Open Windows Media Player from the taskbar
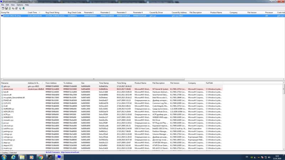 [31, 157]
